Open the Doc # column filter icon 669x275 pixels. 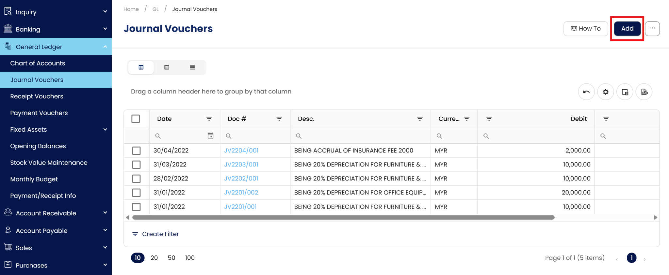click(x=279, y=119)
